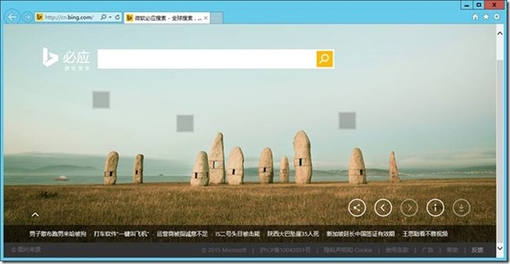Click the yellow search magnifier button
The width and height of the screenshot is (510, 264).
pyautogui.click(x=325, y=59)
